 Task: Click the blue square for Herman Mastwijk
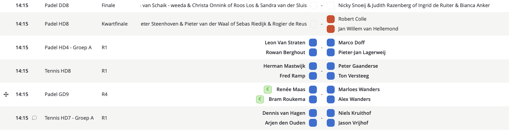point(313,66)
